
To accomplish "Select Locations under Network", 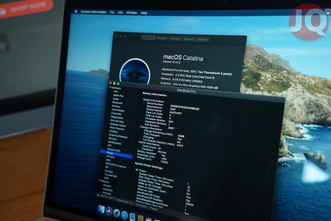I will [108, 190].
